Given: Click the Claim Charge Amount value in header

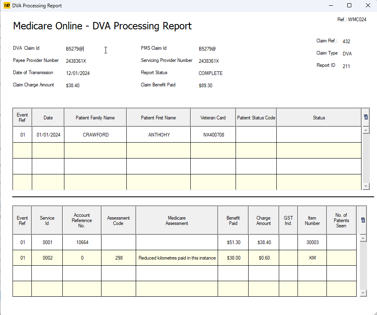Looking at the screenshot, I should click(73, 86).
